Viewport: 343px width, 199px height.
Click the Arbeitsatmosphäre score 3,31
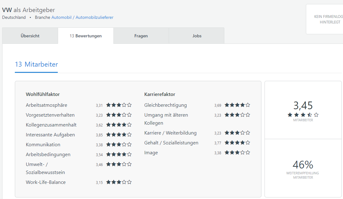tap(99, 106)
